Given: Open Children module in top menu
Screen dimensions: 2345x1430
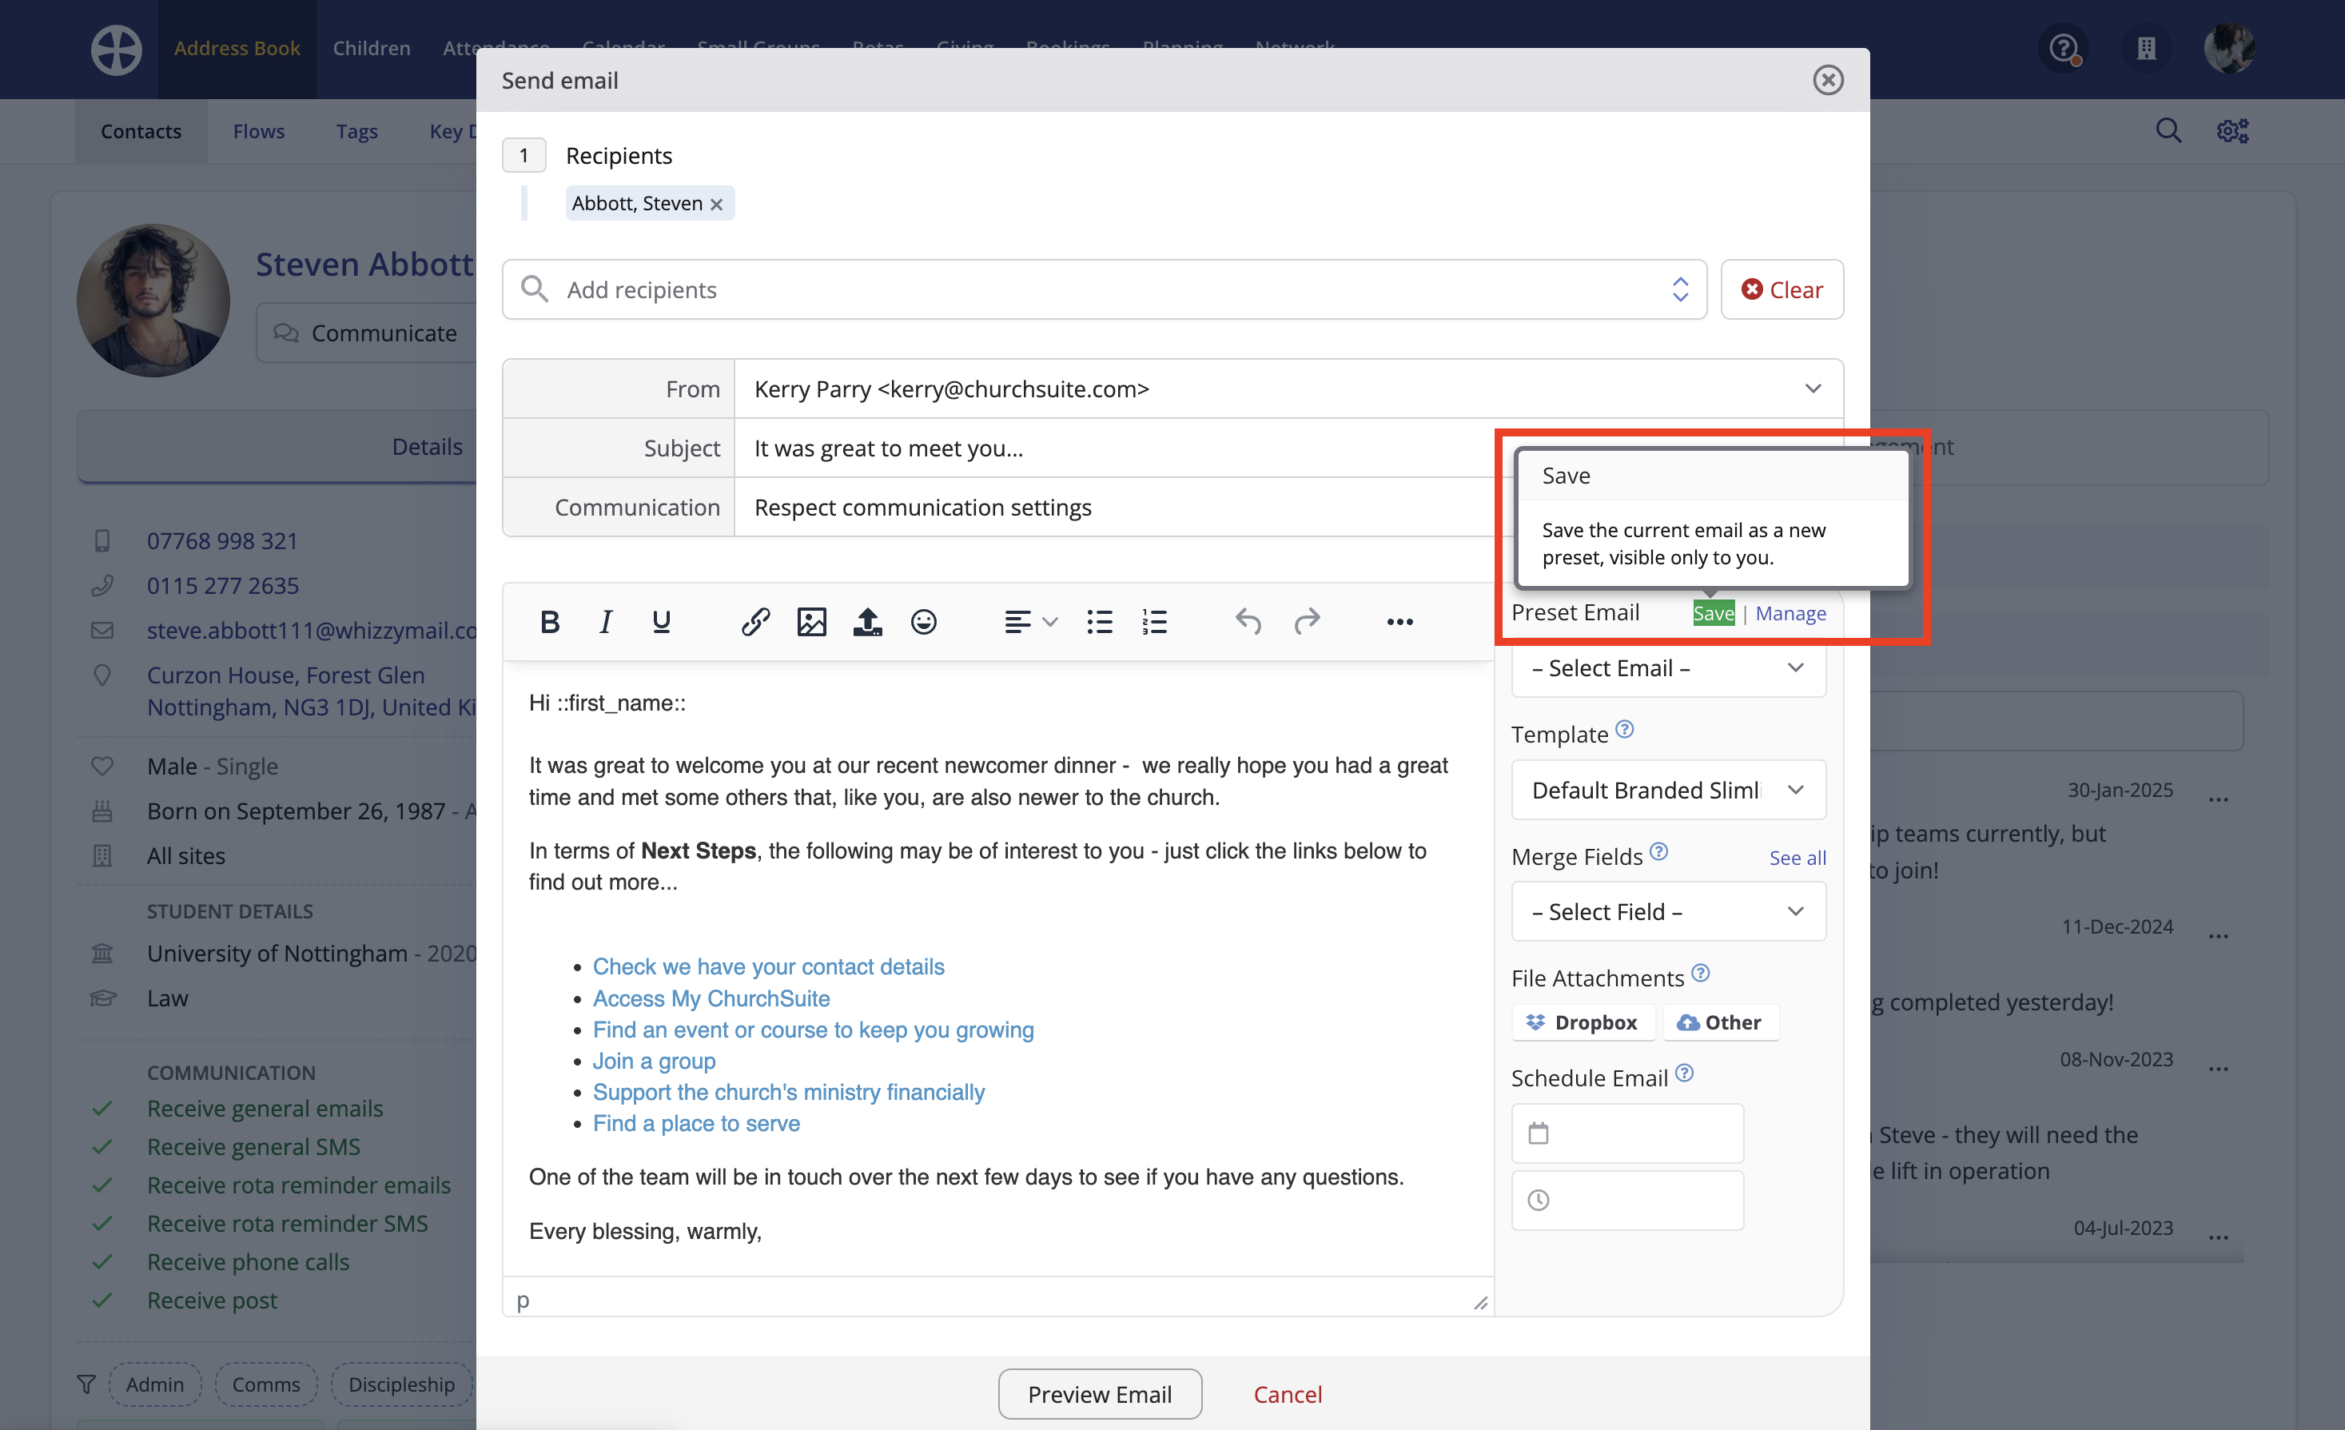Looking at the screenshot, I should (x=371, y=48).
